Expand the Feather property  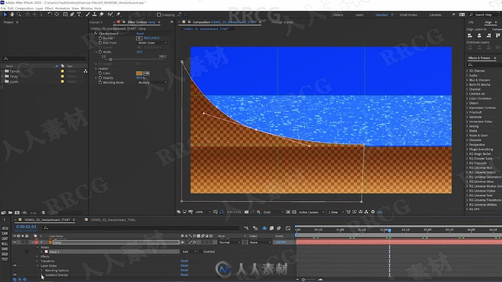[x=96, y=69]
